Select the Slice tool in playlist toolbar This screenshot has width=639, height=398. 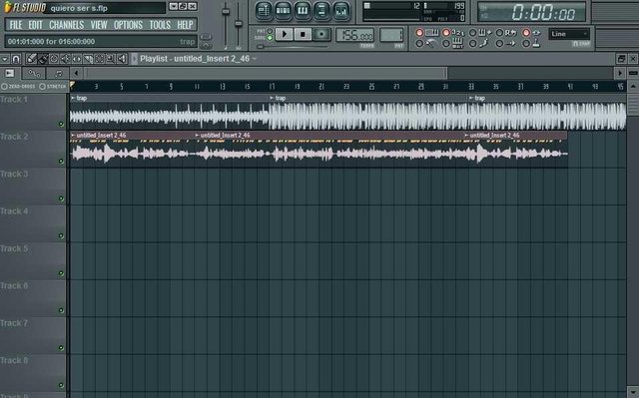88,59
